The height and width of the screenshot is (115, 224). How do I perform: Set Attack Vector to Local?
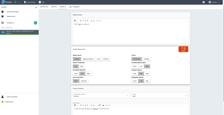(x=98, y=59)
